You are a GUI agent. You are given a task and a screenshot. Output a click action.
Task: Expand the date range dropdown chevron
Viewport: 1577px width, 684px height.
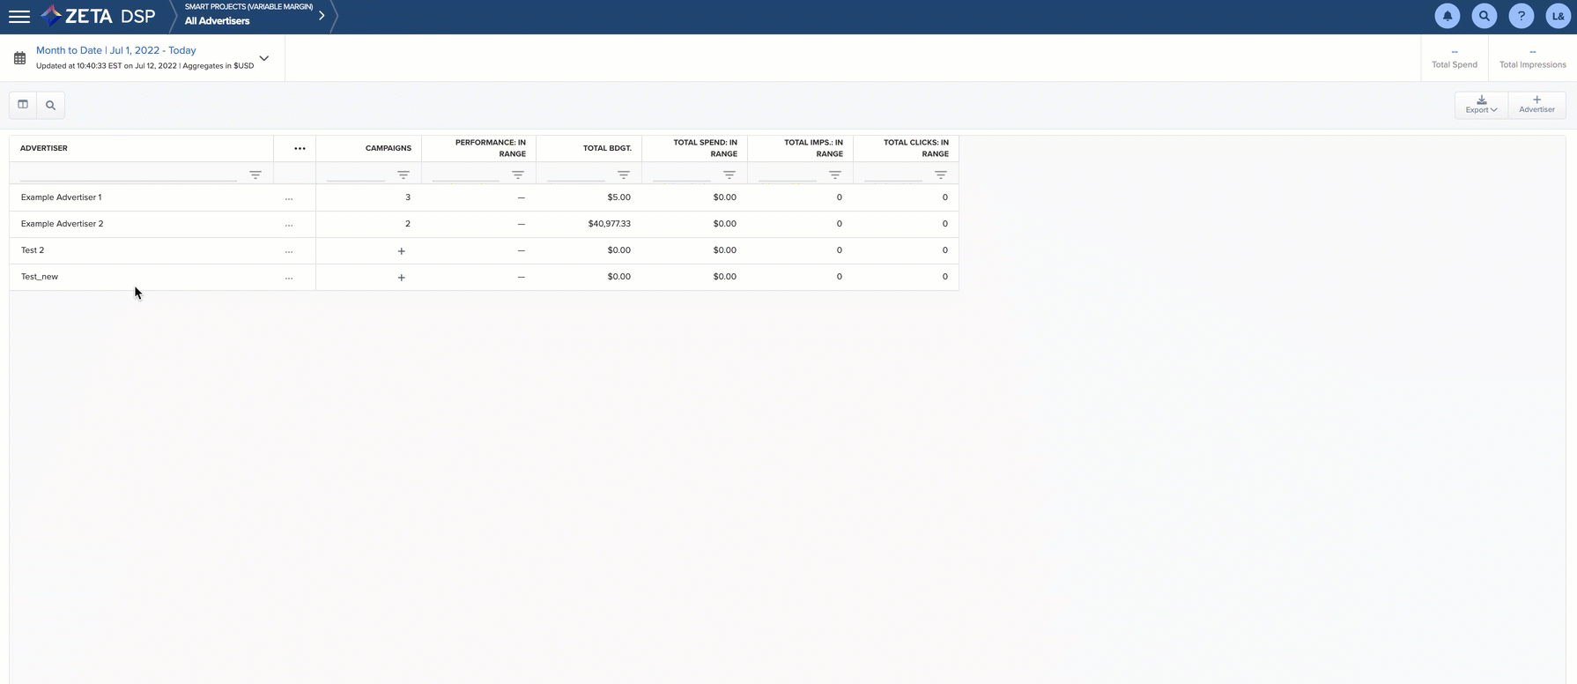tap(263, 58)
